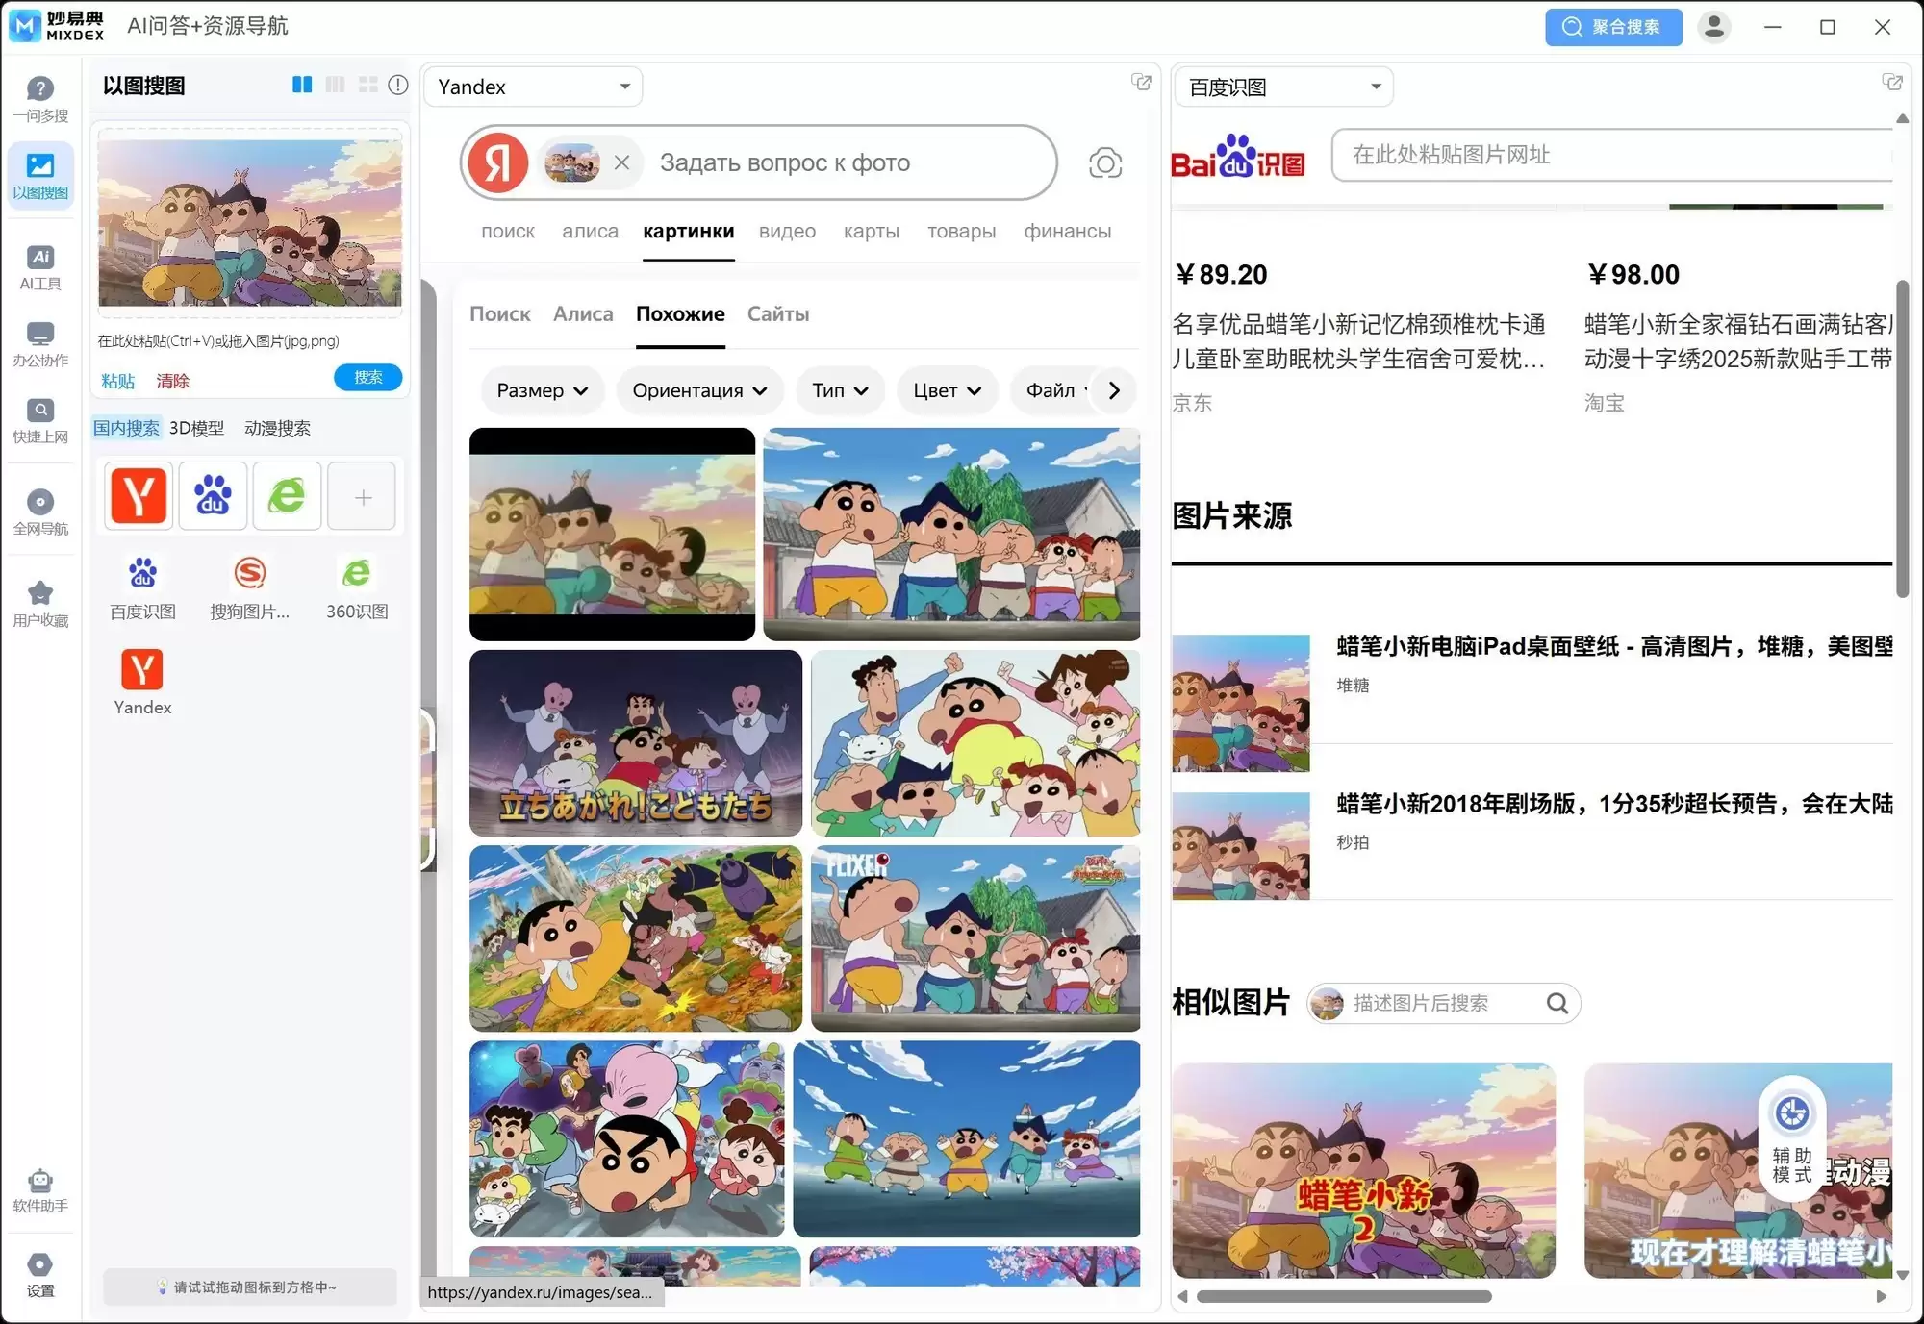This screenshot has height=1324, width=1924.
Task: Open the Yandex engine dropdown
Action: click(533, 87)
